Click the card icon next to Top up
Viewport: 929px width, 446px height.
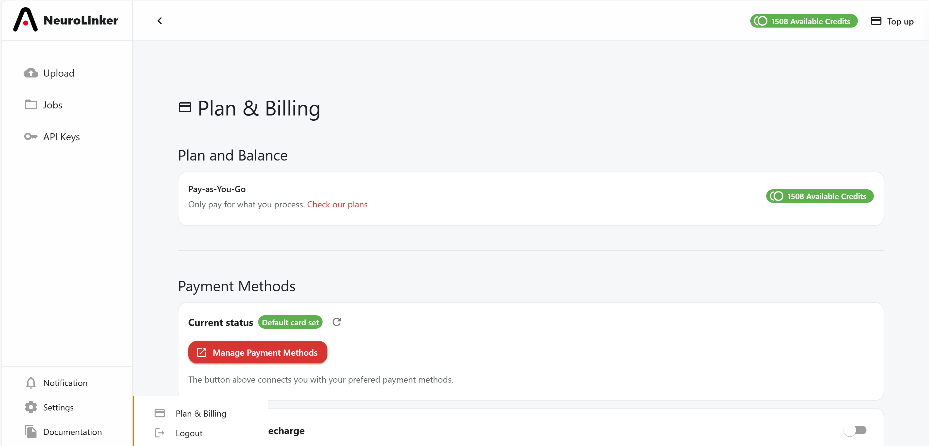pyautogui.click(x=877, y=21)
